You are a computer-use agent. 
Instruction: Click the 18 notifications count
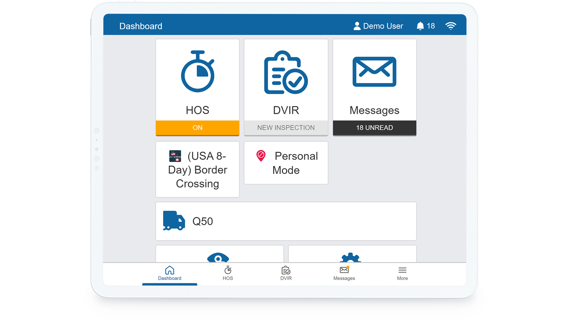(431, 26)
